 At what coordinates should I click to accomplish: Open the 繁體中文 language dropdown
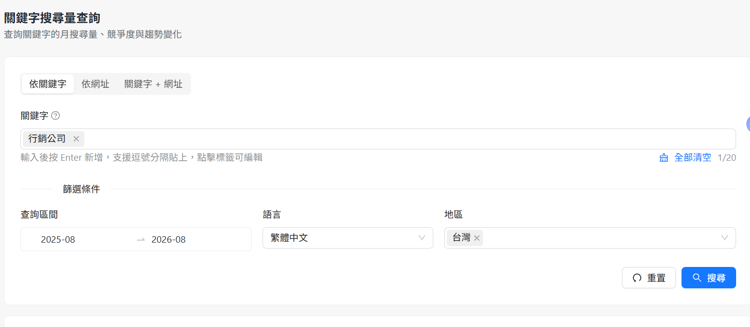point(348,238)
